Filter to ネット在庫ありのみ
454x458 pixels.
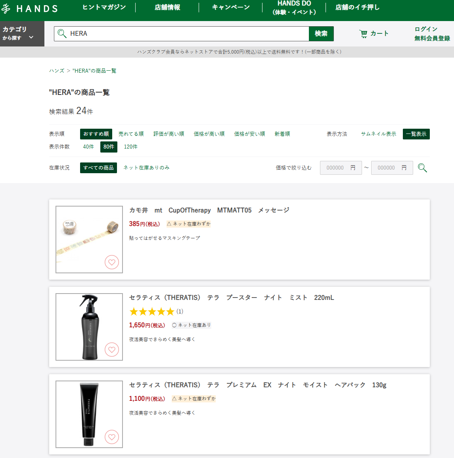pyautogui.click(x=146, y=168)
